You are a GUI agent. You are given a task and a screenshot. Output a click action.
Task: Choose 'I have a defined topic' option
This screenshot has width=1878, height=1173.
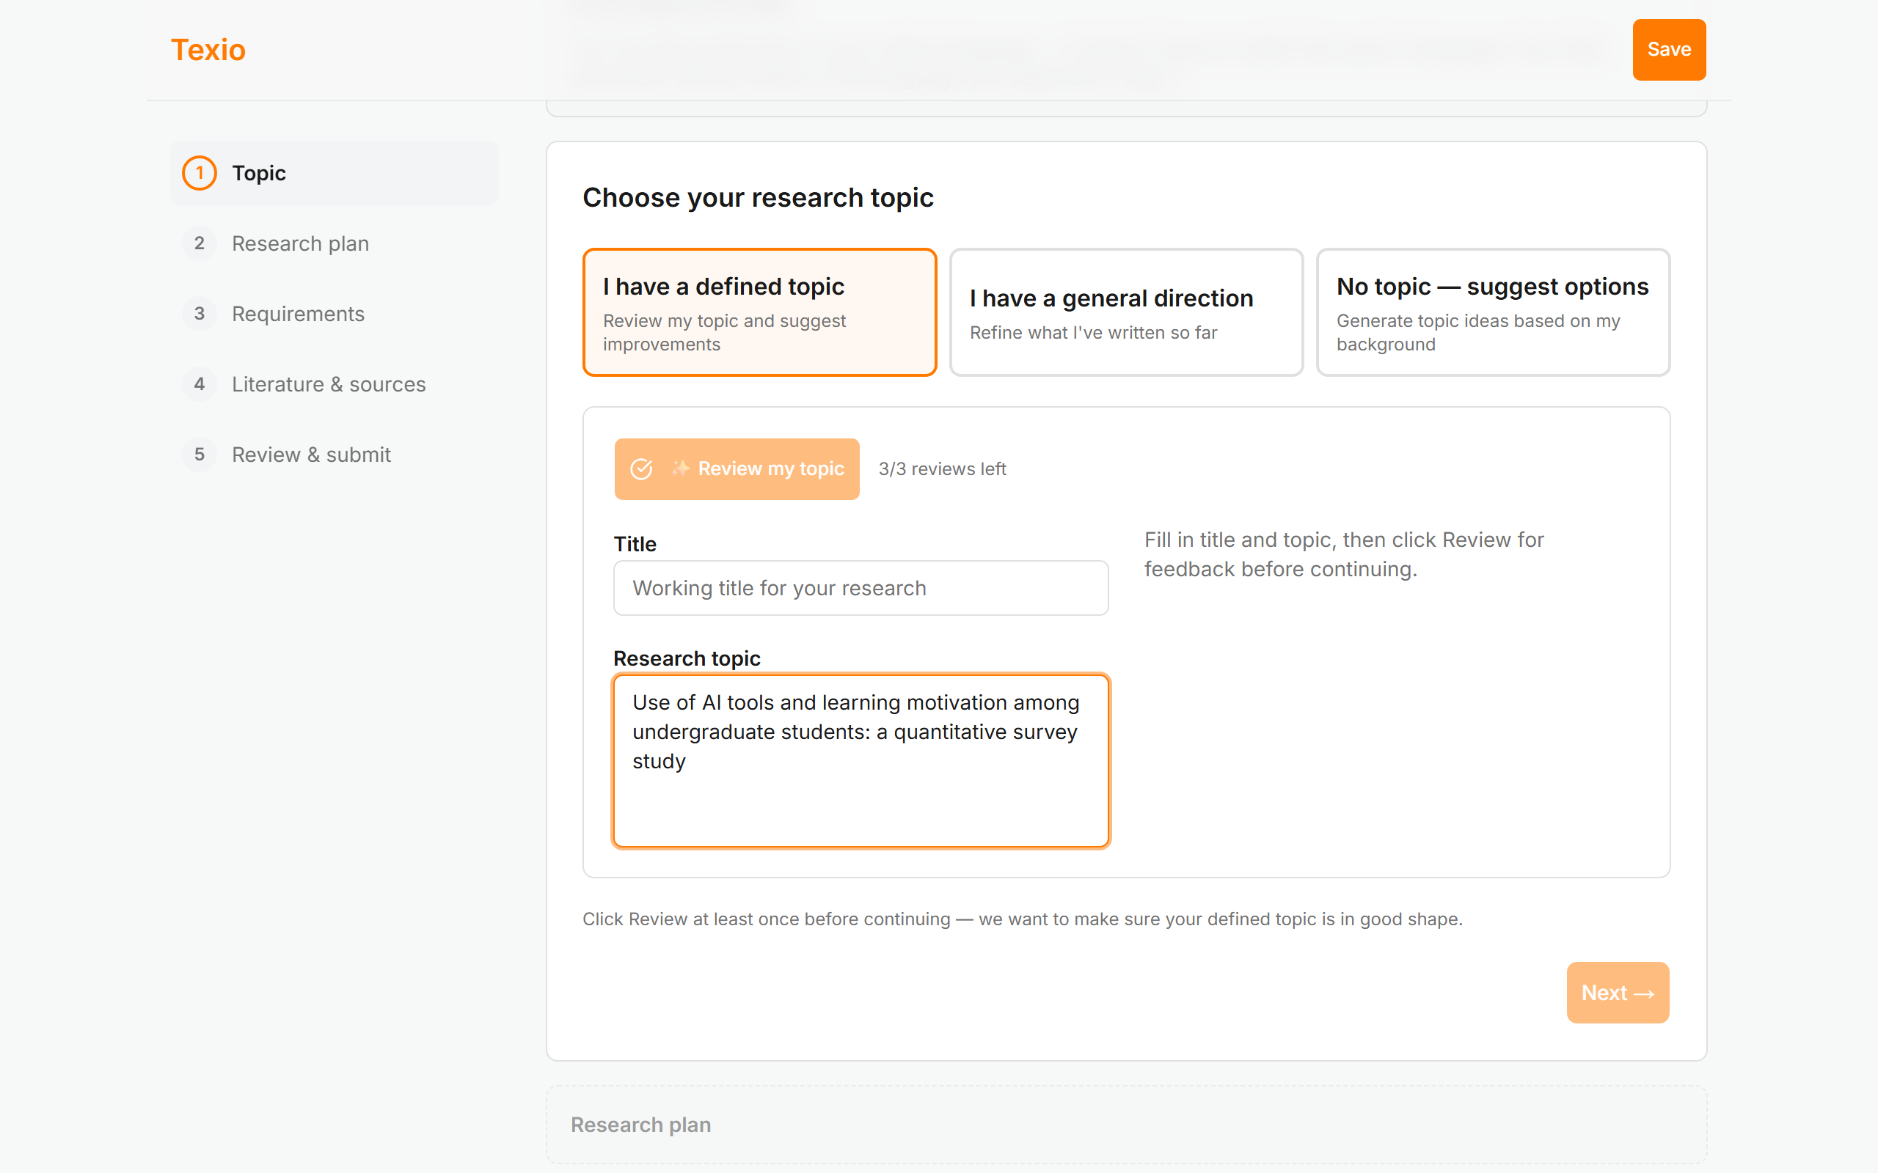coord(760,312)
